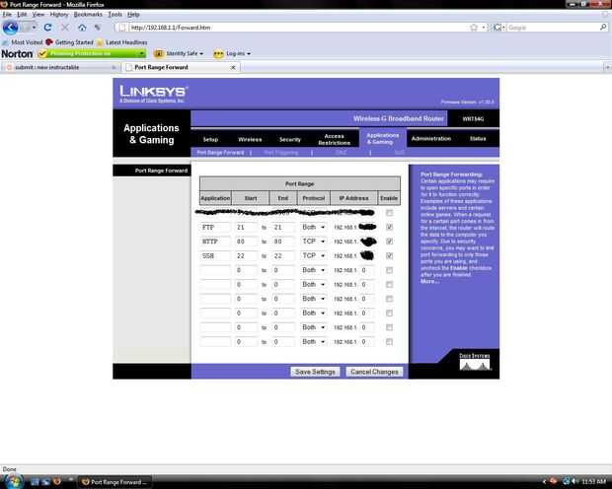Click the Cancel Changes button
The height and width of the screenshot is (489, 612).
tap(374, 372)
